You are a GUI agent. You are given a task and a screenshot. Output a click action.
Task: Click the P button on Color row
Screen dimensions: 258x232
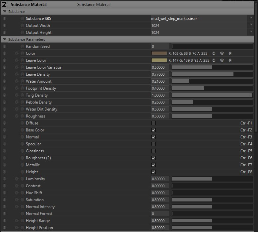pos(230,53)
